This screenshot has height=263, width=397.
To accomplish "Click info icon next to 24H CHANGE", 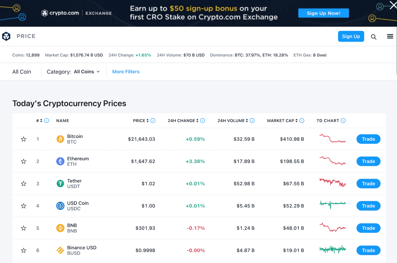I will point(203,120).
